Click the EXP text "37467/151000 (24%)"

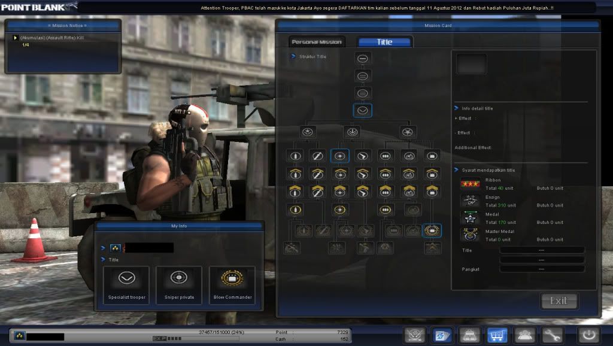click(221, 332)
